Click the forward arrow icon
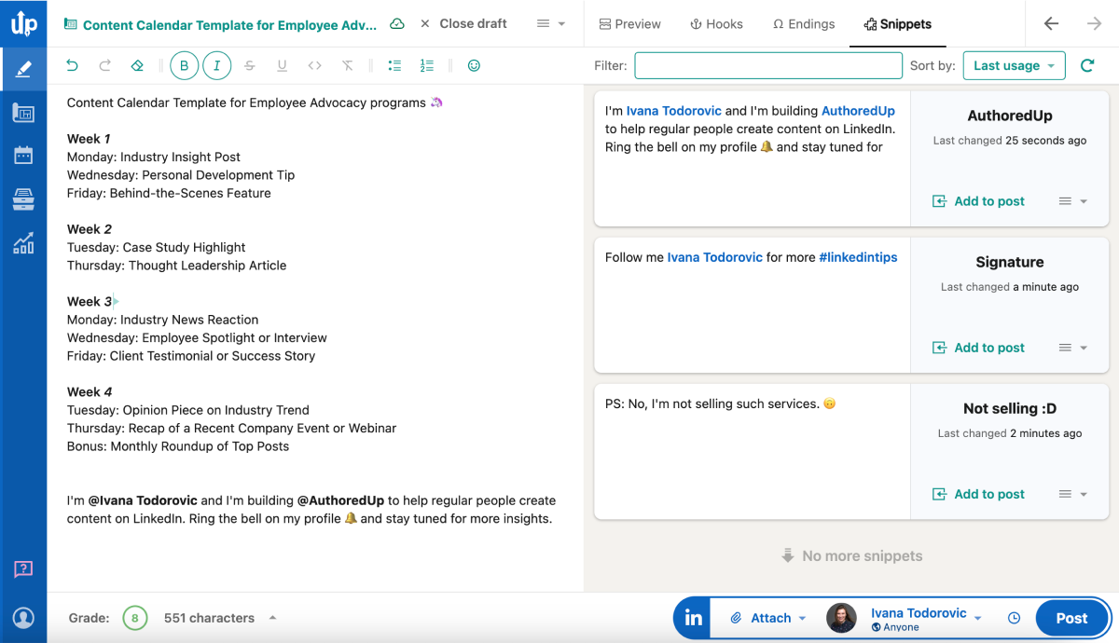1119x643 pixels. pos(1094,23)
